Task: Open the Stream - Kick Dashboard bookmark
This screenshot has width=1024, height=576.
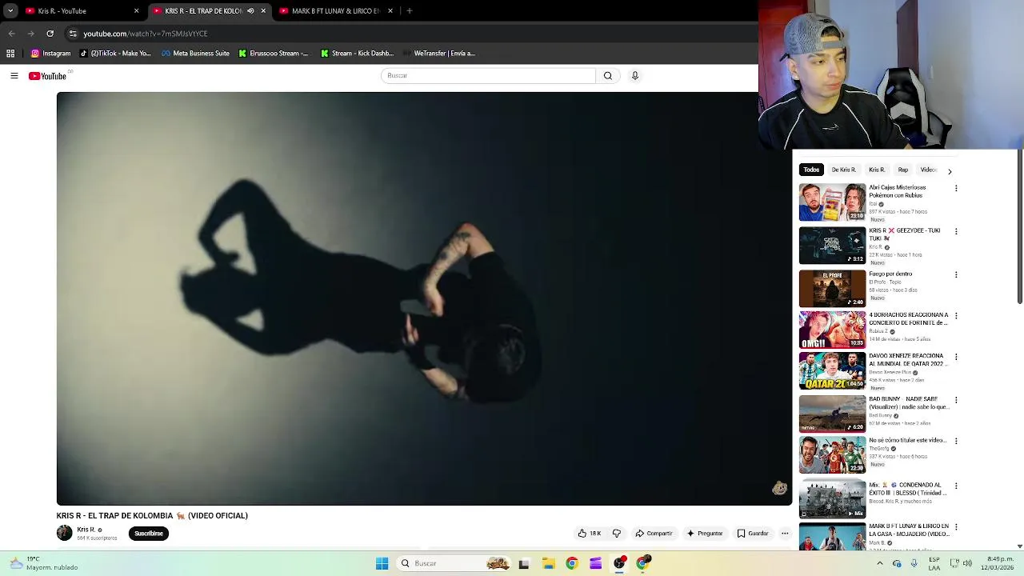Action: [x=357, y=54]
